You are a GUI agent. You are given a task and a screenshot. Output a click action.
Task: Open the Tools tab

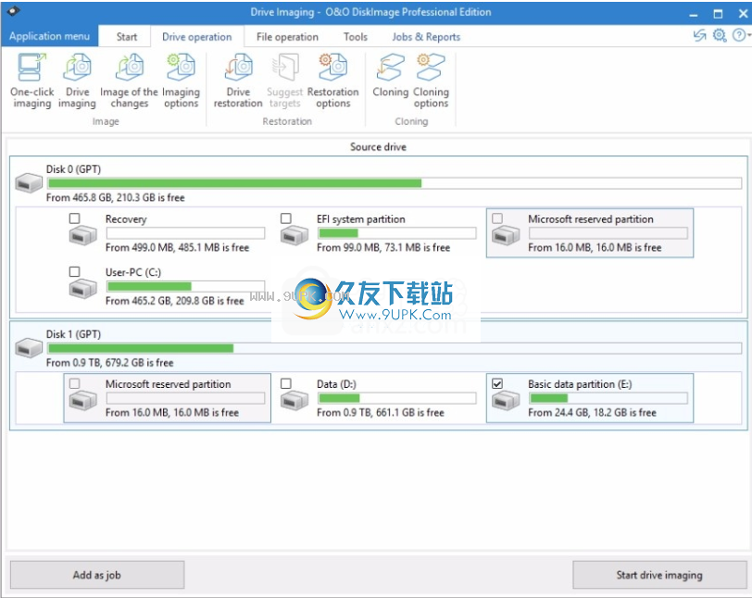(x=356, y=37)
